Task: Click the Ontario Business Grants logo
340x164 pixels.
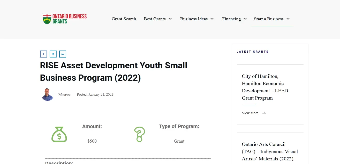Action: 65,19
